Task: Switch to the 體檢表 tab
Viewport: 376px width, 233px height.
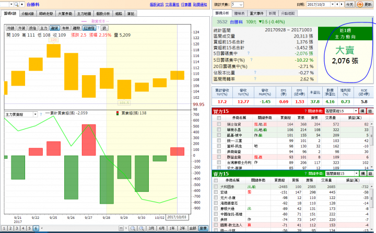Action: [239, 14]
